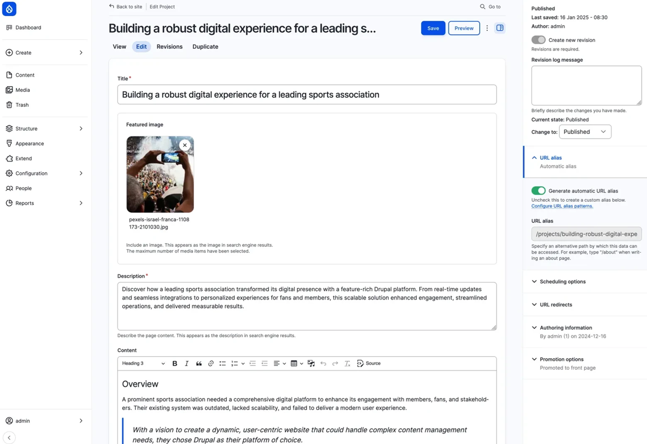Click the featured image thumbnail
Viewport: 647px width, 444px height.
pos(160,175)
